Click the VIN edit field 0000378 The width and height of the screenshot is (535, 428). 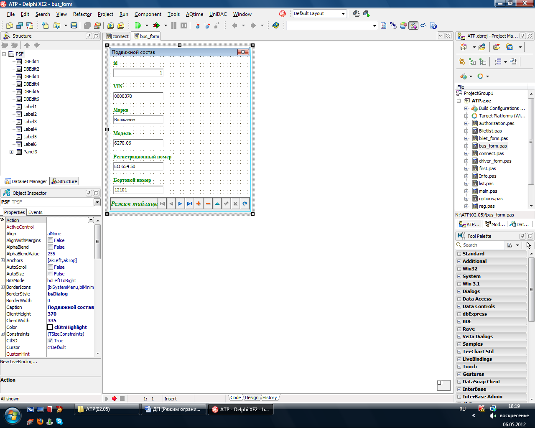(138, 96)
